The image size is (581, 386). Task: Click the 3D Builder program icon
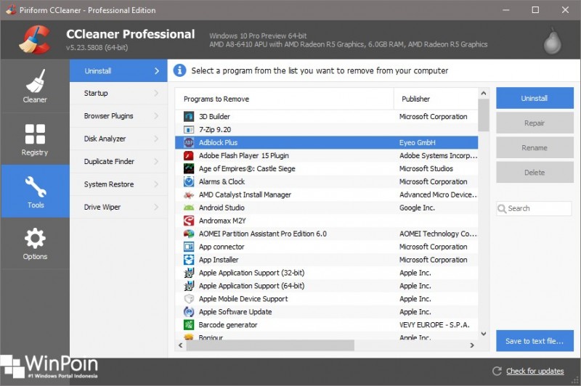189,117
